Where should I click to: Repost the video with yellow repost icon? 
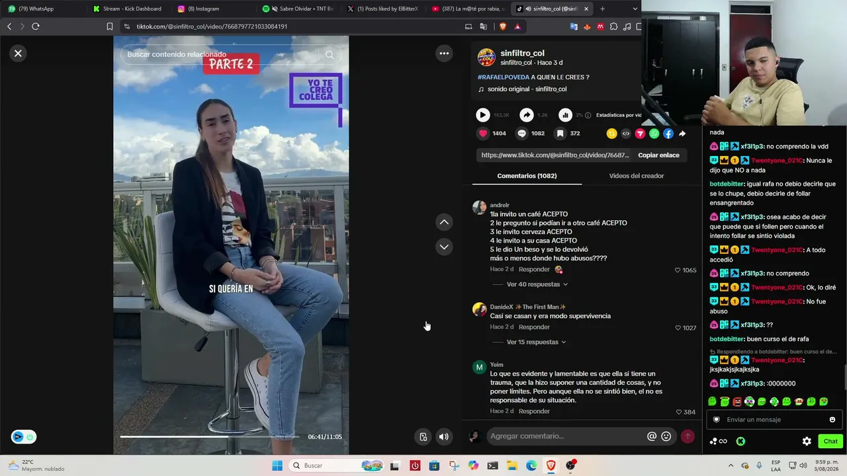click(x=611, y=134)
